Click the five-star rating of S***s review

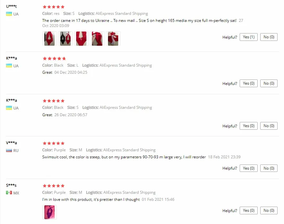pyautogui.click(x=54, y=186)
